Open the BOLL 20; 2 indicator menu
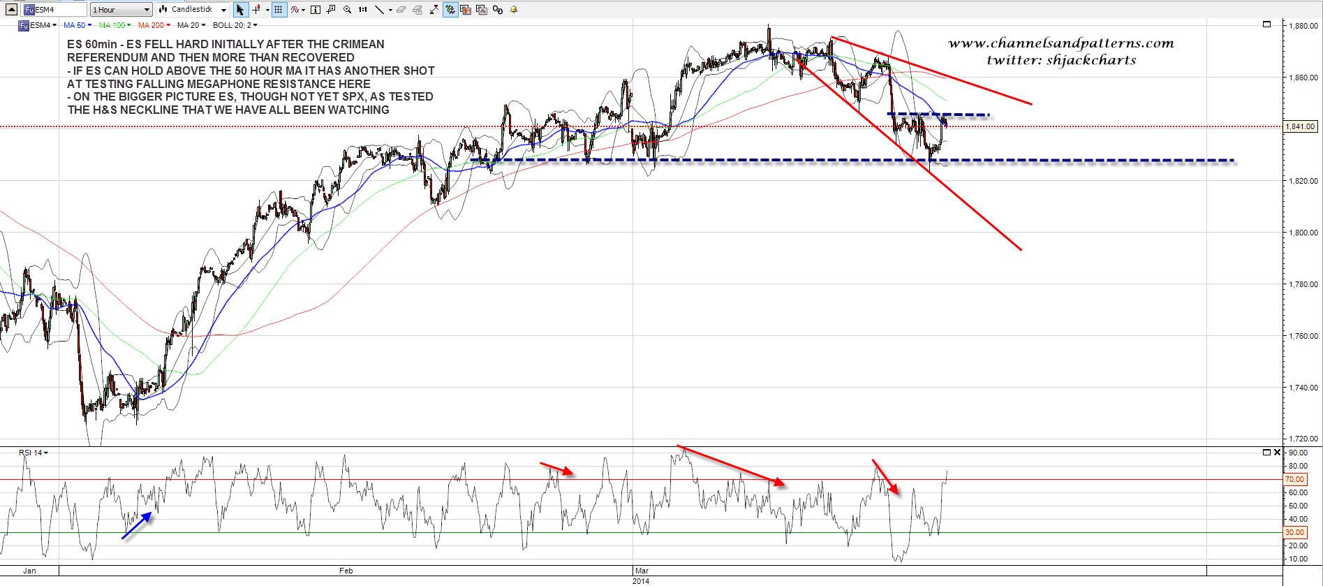 pyautogui.click(x=235, y=25)
